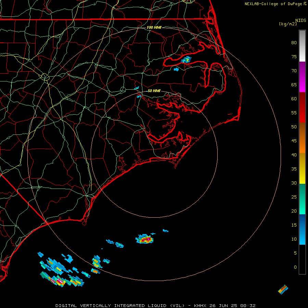Click the 100 NMI range ring label

coord(154,27)
